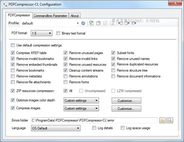Enable Remove structure tree
The width and height of the screenshot is (184, 142).
(113, 70)
